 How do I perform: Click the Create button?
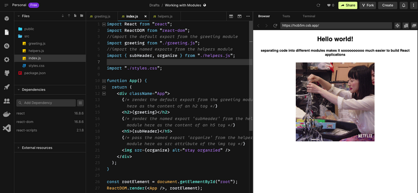pos(387,5)
